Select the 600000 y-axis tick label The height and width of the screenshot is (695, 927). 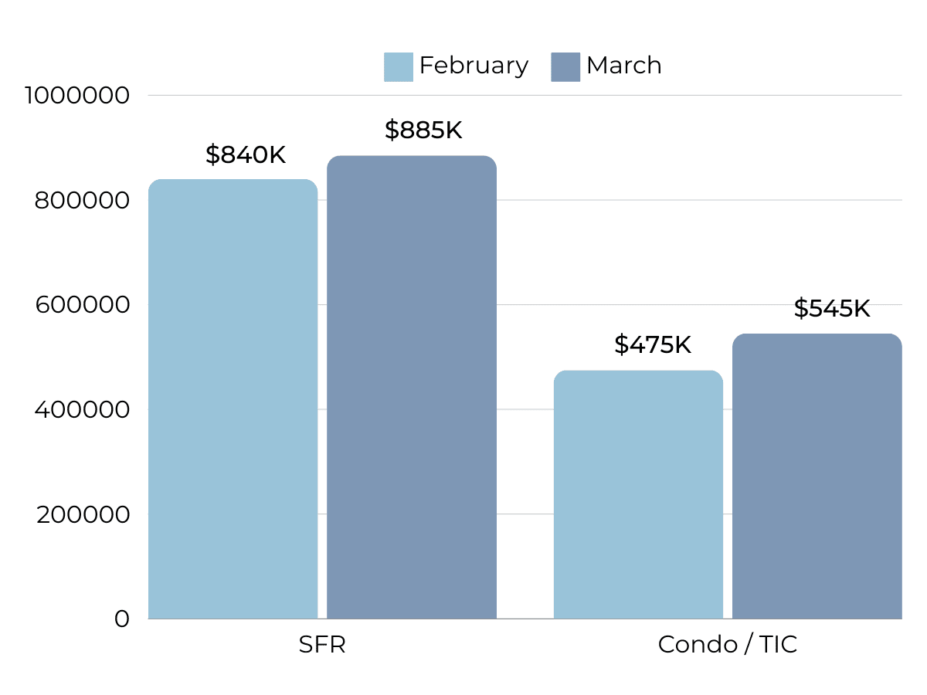(x=81, y=305)
